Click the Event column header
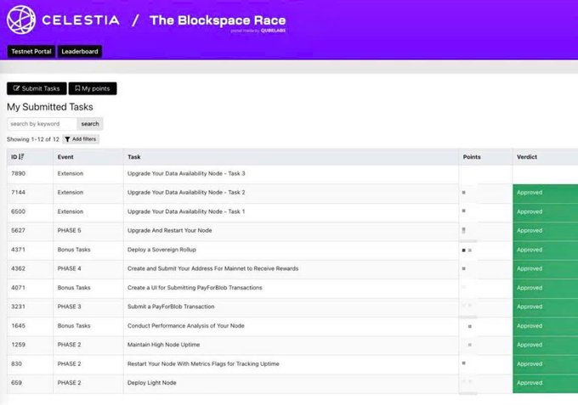This screenshot has height=405, width=578. click(65, 157)
